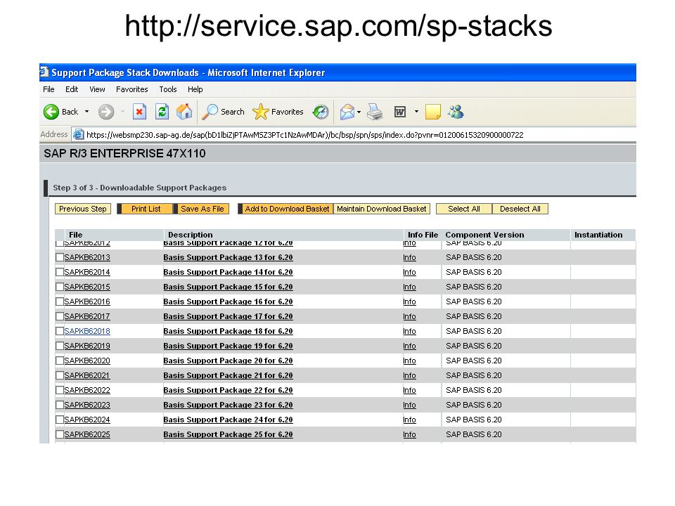
Task: Click the Stop loading icon
Action: tap(139, 112)
